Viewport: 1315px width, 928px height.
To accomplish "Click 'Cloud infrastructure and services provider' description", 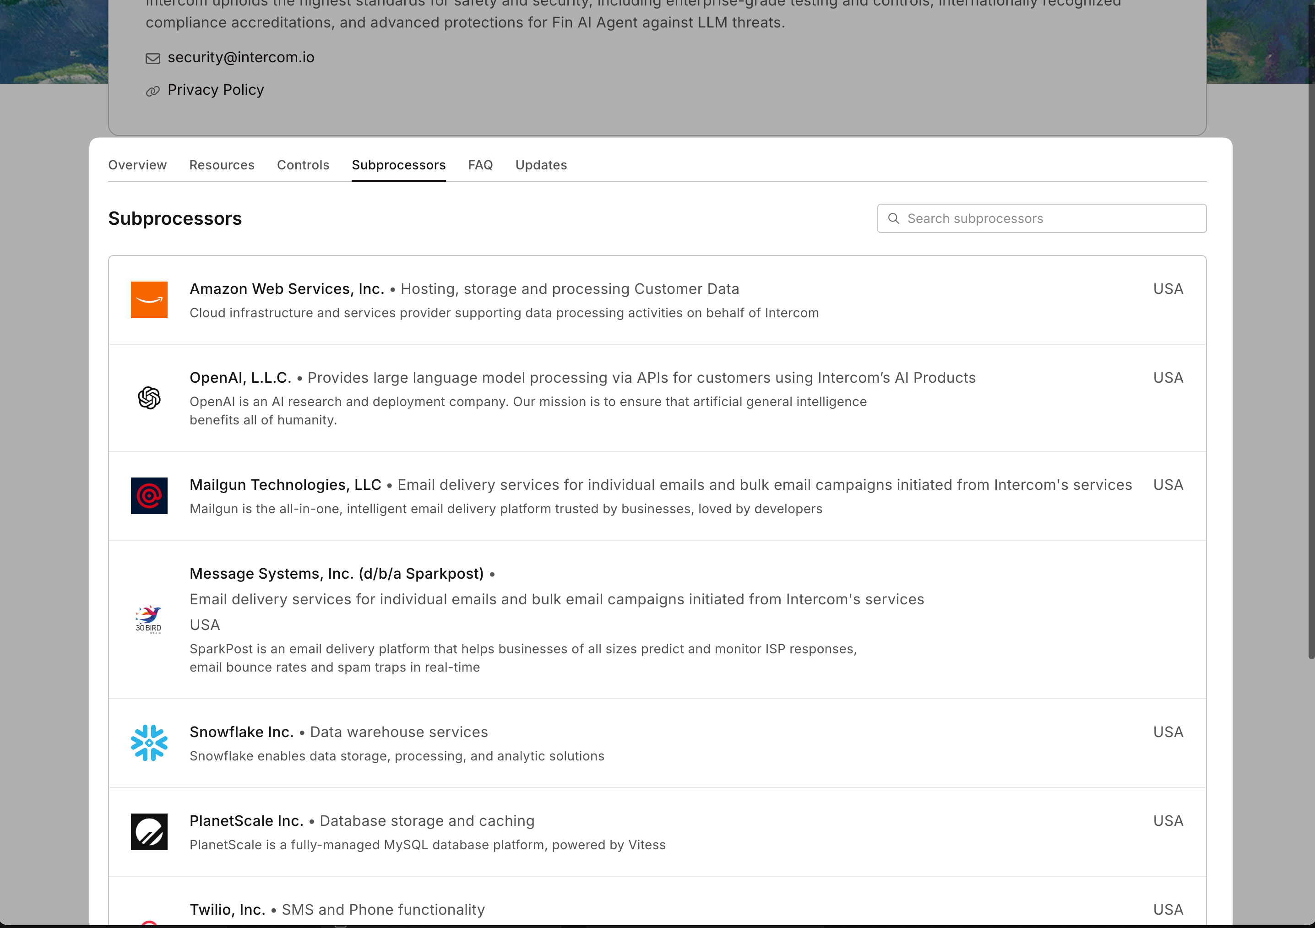I will 504,313.
